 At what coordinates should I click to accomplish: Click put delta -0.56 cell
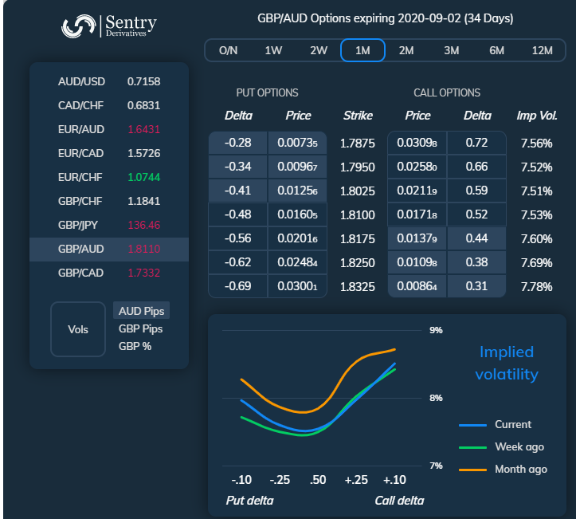coord(237,238)
